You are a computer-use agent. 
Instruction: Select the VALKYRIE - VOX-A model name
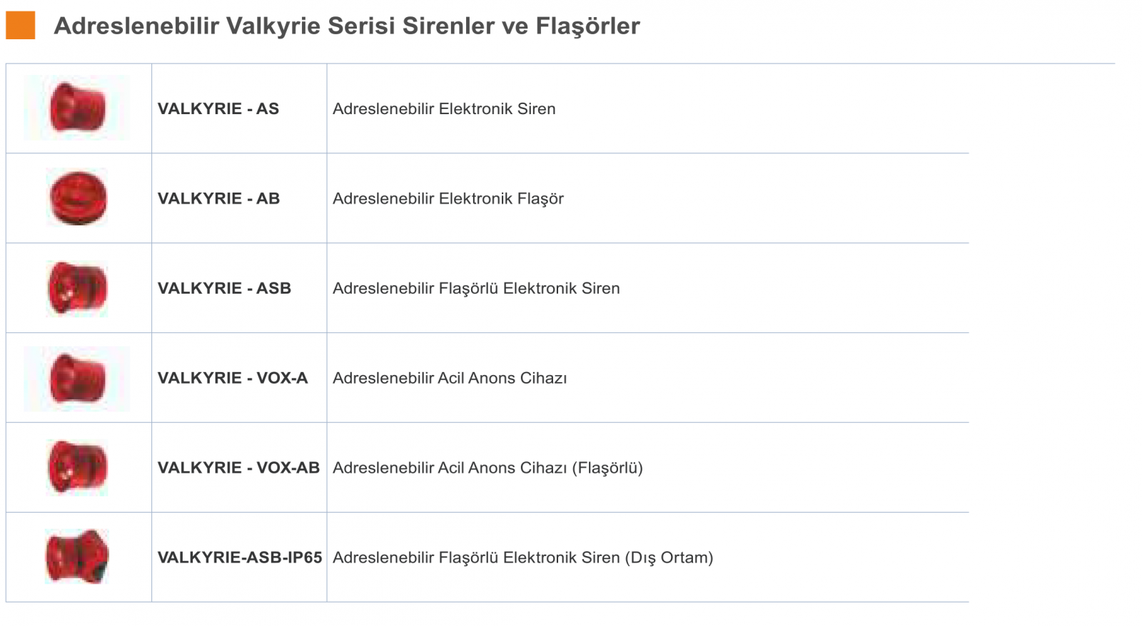[x=233, y=379]
